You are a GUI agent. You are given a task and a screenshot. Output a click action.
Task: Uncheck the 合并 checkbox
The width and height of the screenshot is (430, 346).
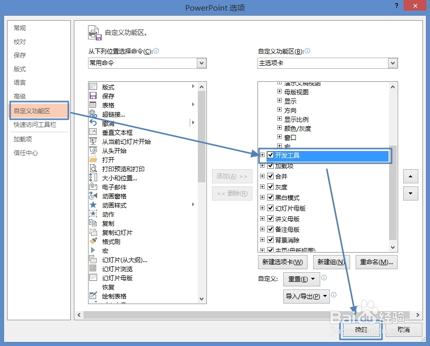(x=271, y=176)
